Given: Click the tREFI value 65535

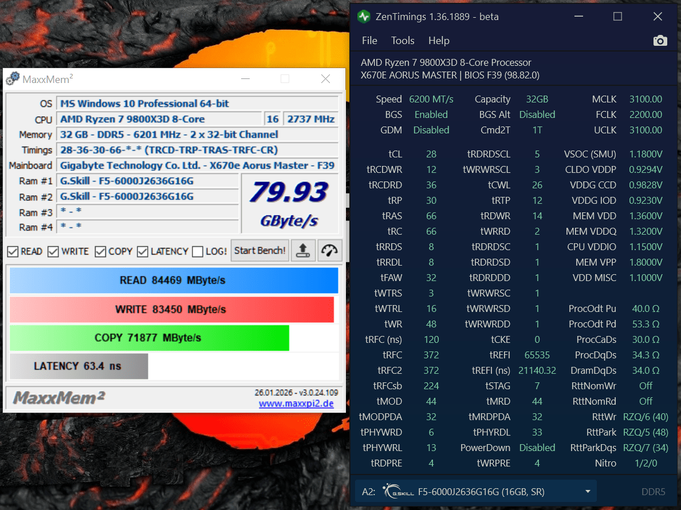Looking at the screenshot, I should [x=537, y=355].
